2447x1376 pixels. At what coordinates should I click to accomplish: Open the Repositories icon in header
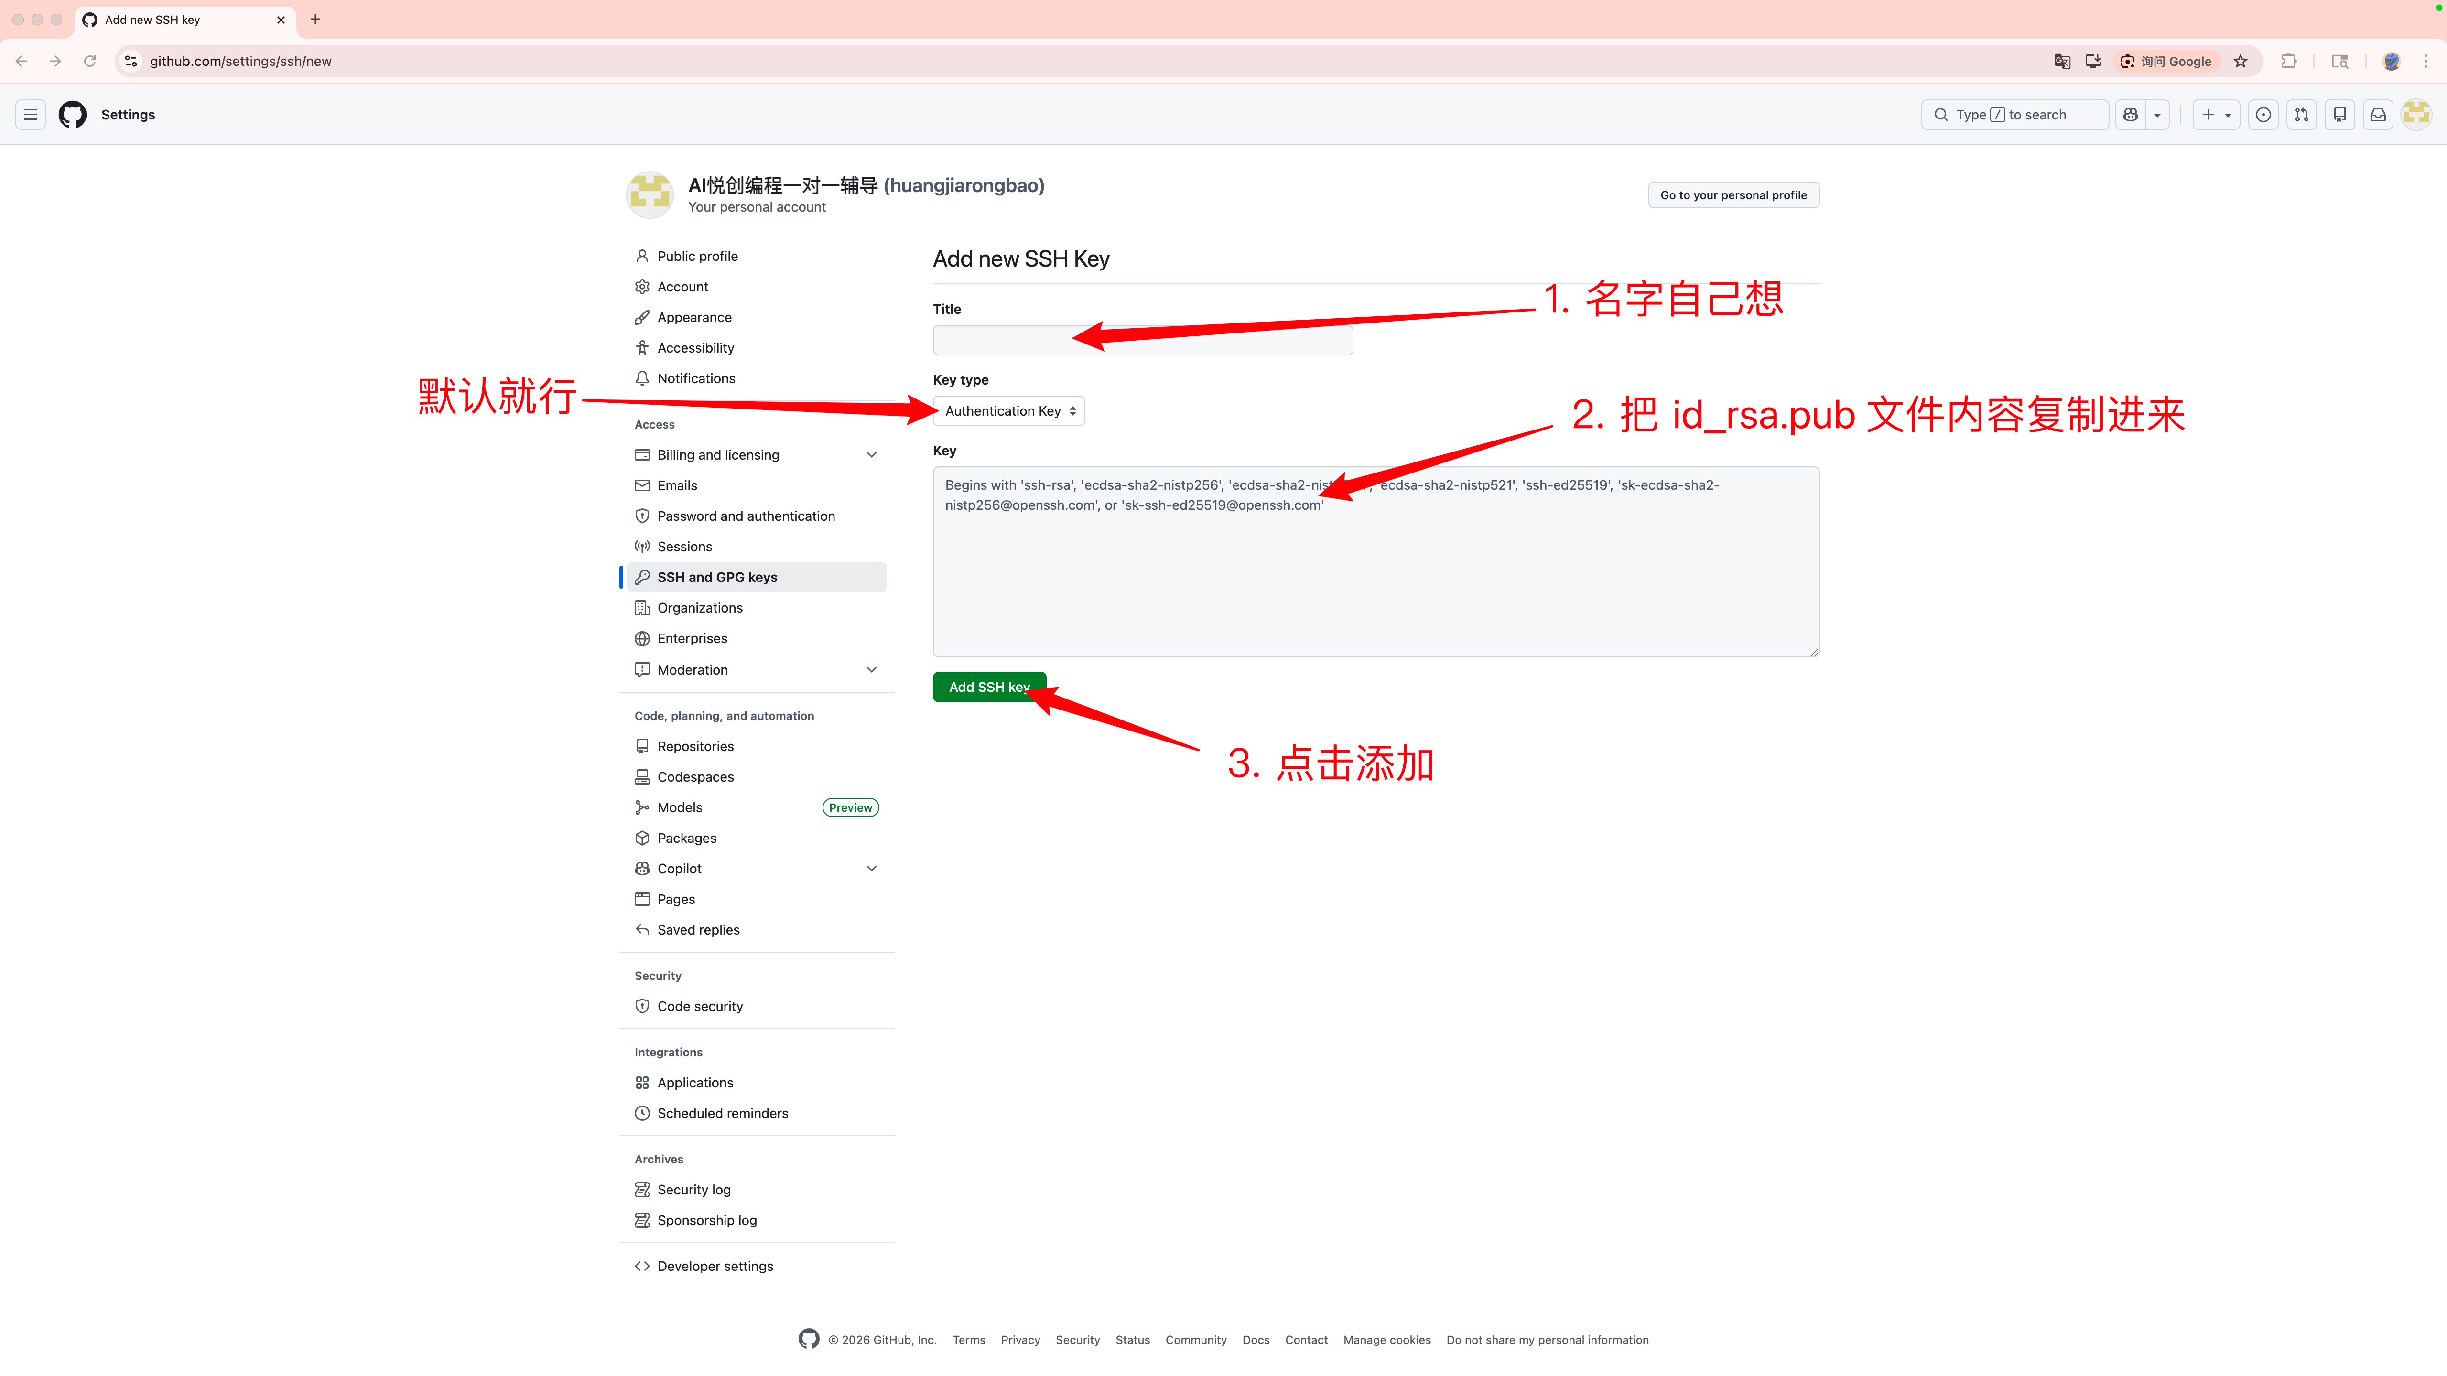coord(2339,115)
